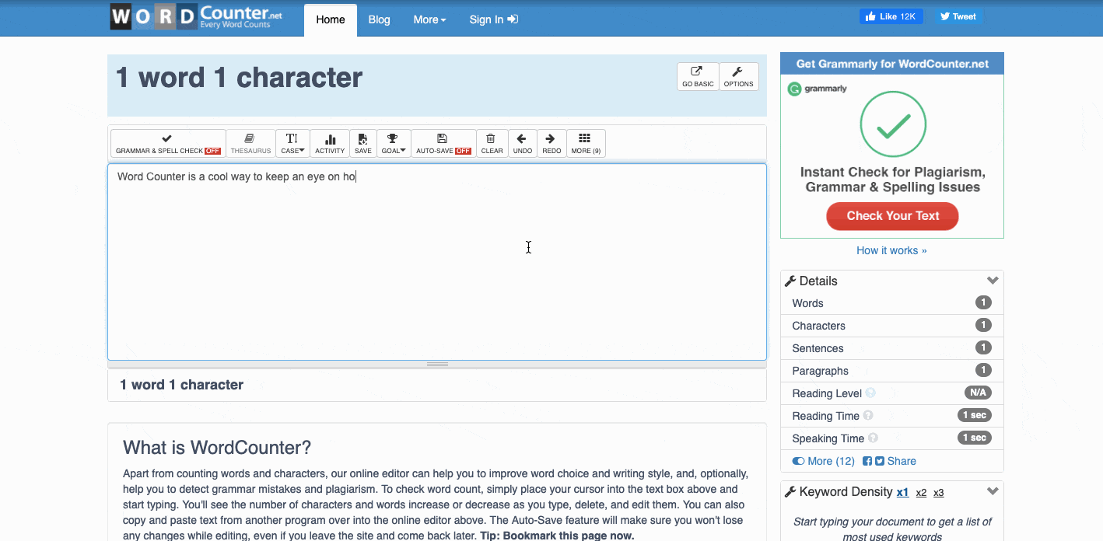This screenshot has width=1103, height=541.
Task: Click the Reading Time 1 sec badge
Action: pos(975,416)
